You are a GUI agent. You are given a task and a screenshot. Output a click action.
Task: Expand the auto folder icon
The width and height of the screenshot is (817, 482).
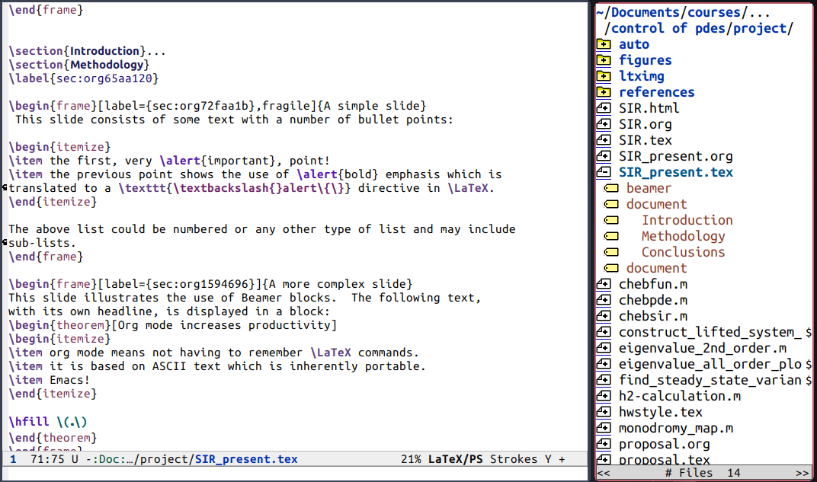pyautogui.click(x=604, y=44)
